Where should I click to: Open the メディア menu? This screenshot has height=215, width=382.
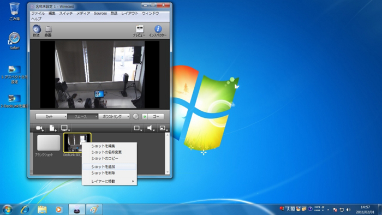pos(83,14)
